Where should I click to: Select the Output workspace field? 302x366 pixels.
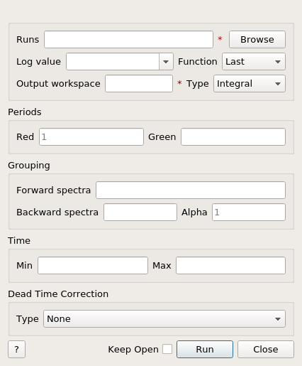pyautogui.click(x=139, y=84)
